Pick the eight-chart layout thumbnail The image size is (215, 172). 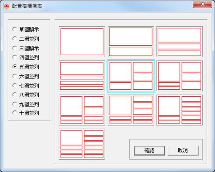(x=131, y=110)
